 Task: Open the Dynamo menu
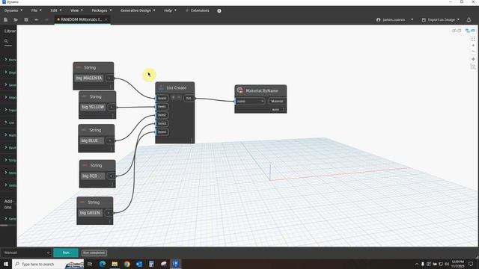(13, 10)
